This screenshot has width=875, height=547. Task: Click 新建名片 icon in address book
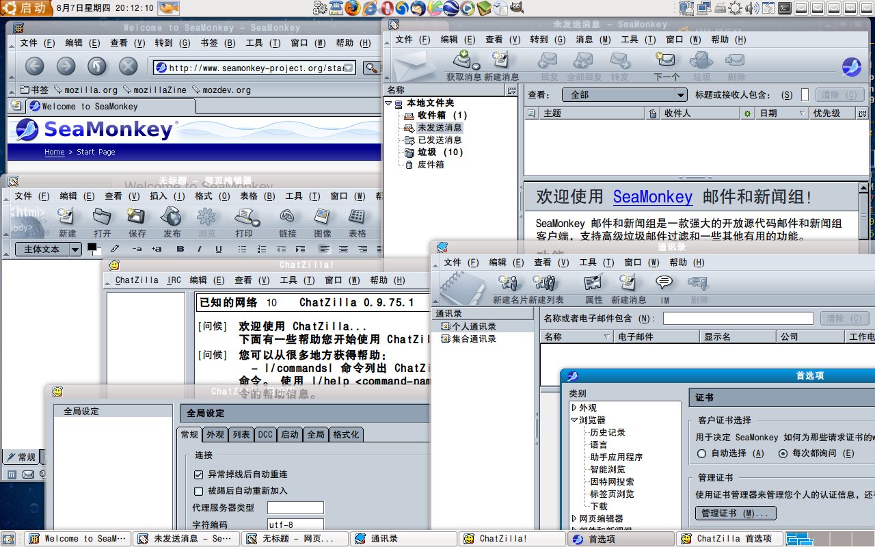pos(508,282)
